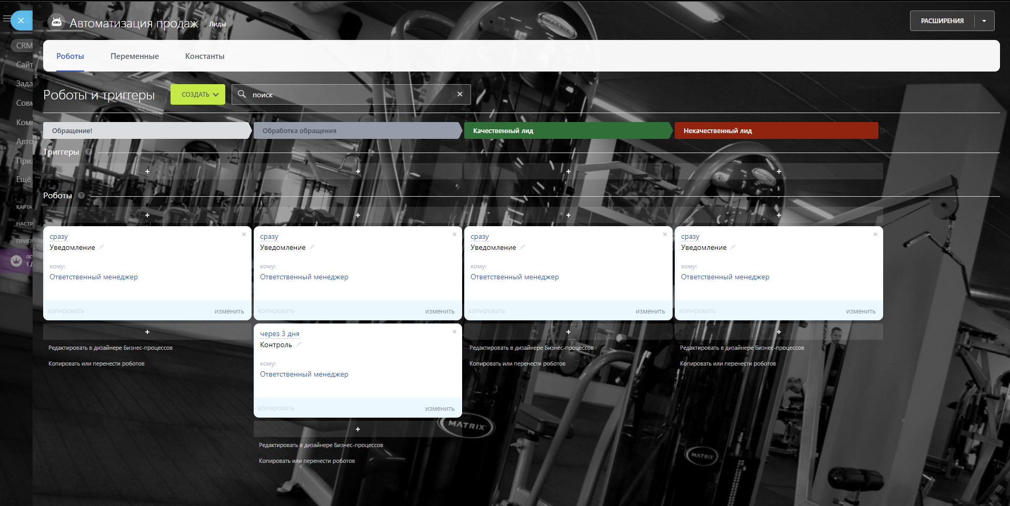
Task: Click the magnifier icon in search box
Action: pos(242,94)
